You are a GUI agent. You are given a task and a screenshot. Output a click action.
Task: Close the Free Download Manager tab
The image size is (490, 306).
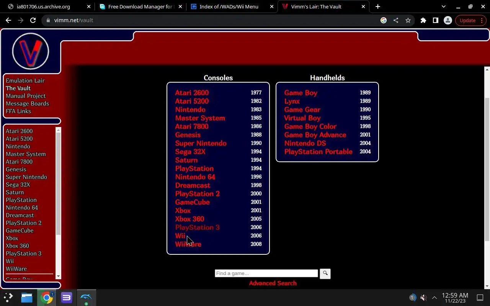point(180,7)
